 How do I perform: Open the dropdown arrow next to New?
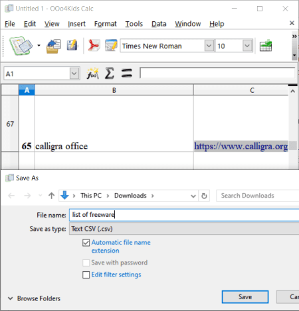click(x=39, y=46)
